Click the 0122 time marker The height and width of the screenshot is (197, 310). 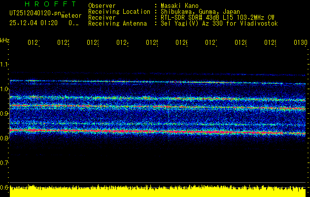(63, 43)
